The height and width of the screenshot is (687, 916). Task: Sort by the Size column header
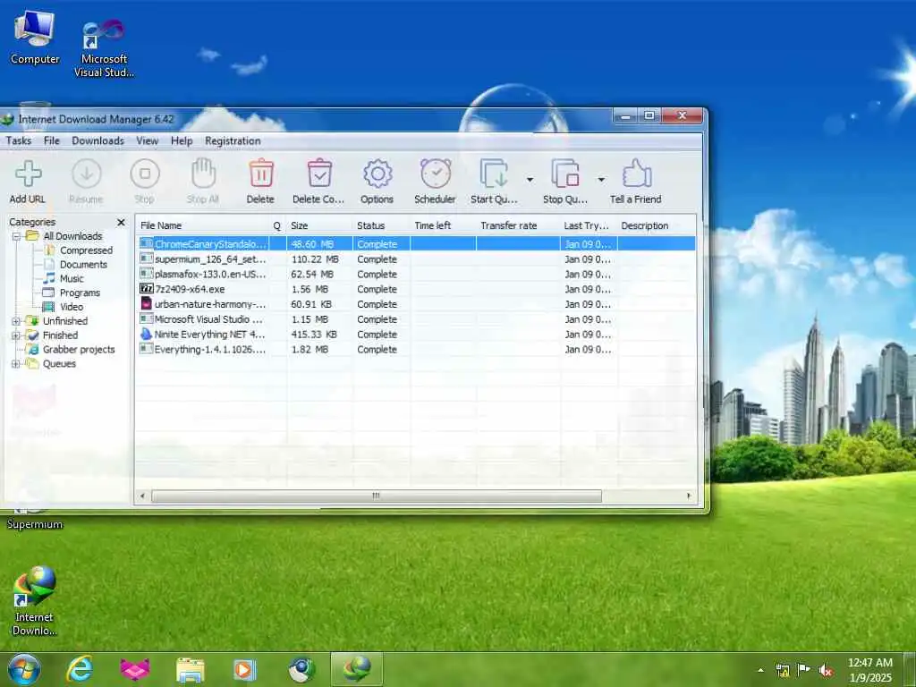click(x=319, y=225)
